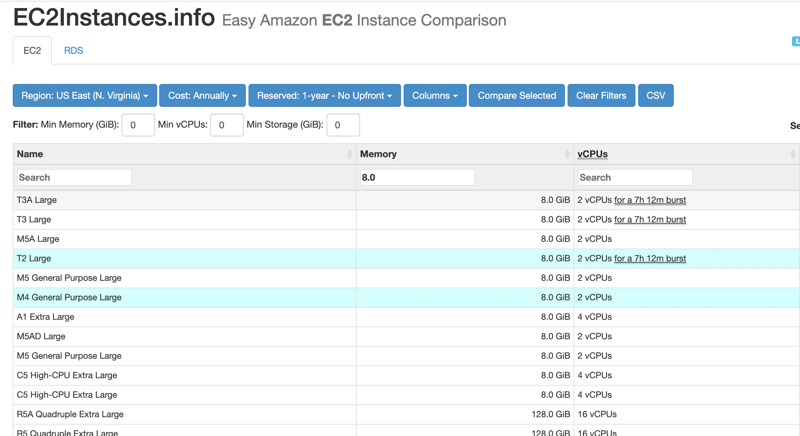
Task: Click the vCPUs header tooltip link
Action: pos(593,154)
